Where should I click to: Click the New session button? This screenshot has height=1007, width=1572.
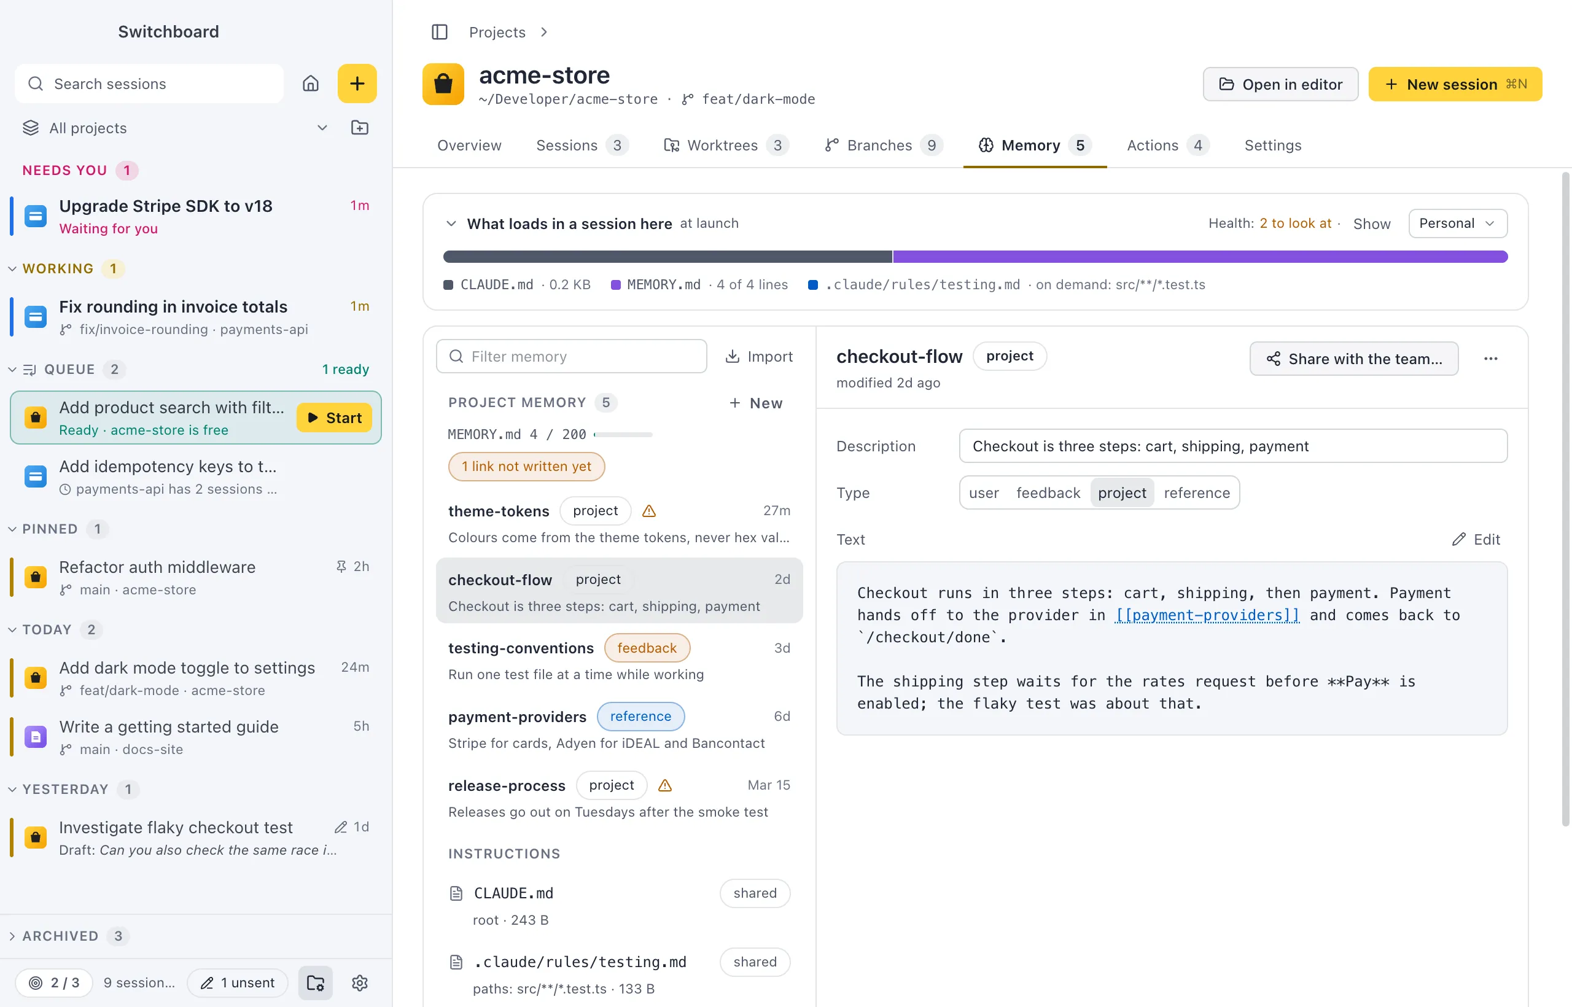tap(1455, 84)
